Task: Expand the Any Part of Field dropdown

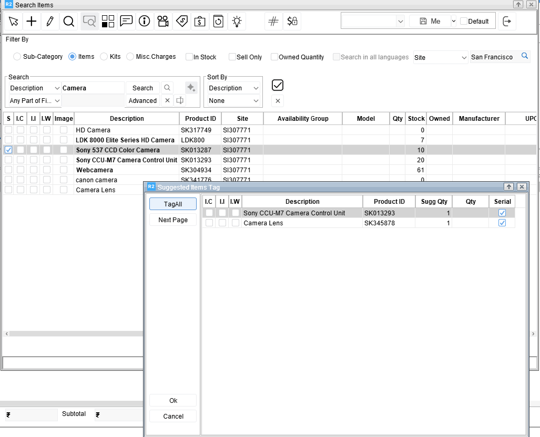Action: click(x=35, y=101)
